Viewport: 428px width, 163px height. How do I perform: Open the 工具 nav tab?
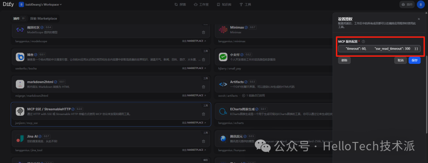click(x=245, y=4)
